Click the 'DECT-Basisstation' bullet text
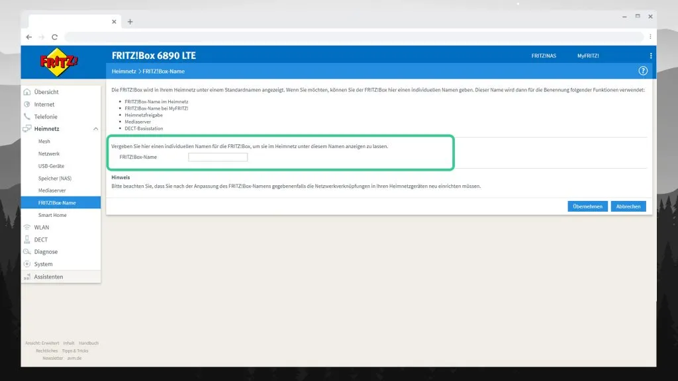678x381 pixels. tap(144, 129)
